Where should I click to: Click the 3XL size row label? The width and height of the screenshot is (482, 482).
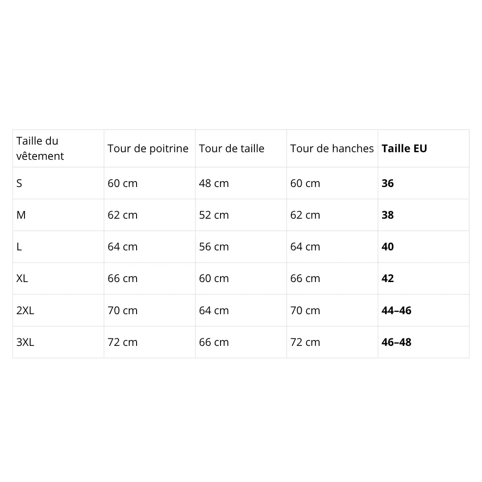pos(25,342)
